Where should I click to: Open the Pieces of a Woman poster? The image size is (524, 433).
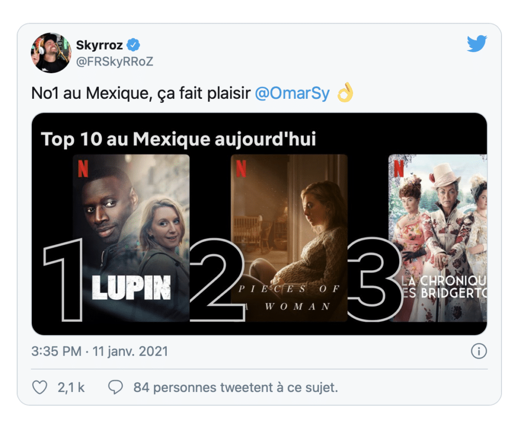click(289, 238)
